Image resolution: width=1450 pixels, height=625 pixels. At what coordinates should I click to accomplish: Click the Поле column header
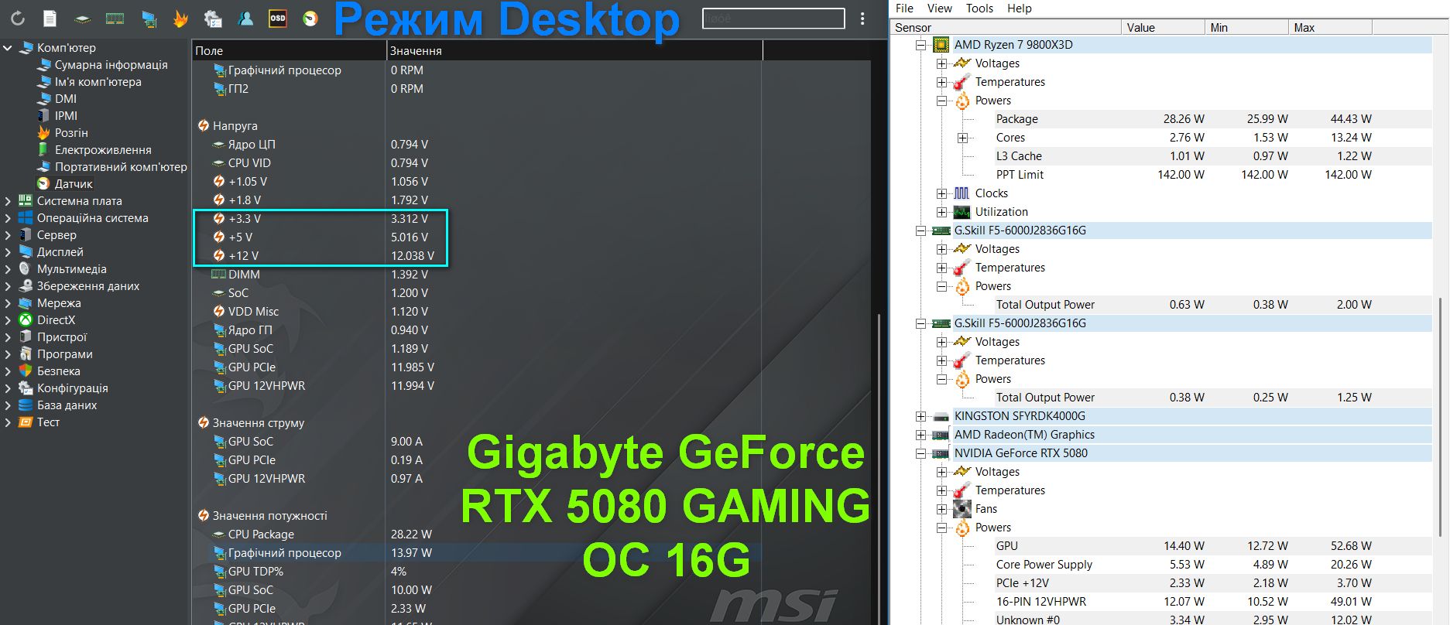[289, 50]
